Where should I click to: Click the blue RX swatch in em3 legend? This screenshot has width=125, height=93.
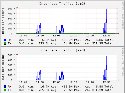click(5, 87)
